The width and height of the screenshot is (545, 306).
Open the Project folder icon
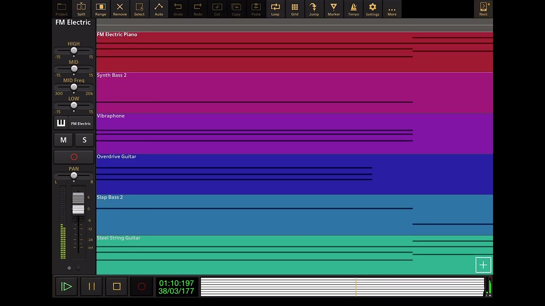62,9
